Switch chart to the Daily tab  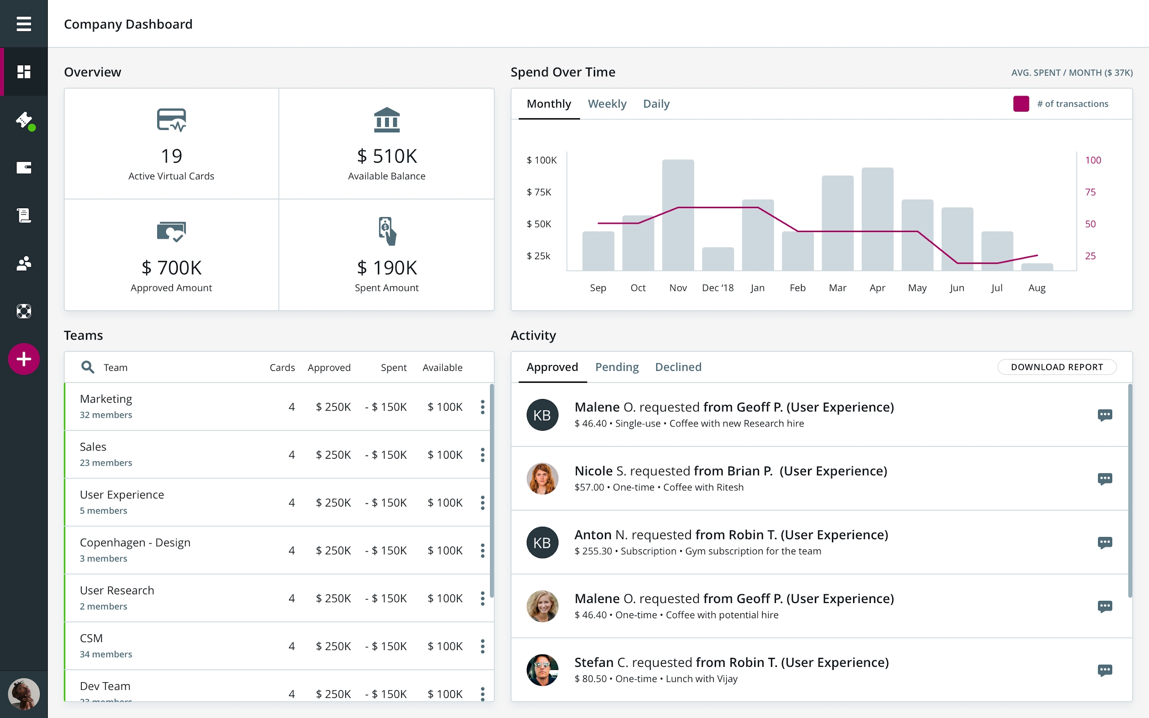[656, 103]
